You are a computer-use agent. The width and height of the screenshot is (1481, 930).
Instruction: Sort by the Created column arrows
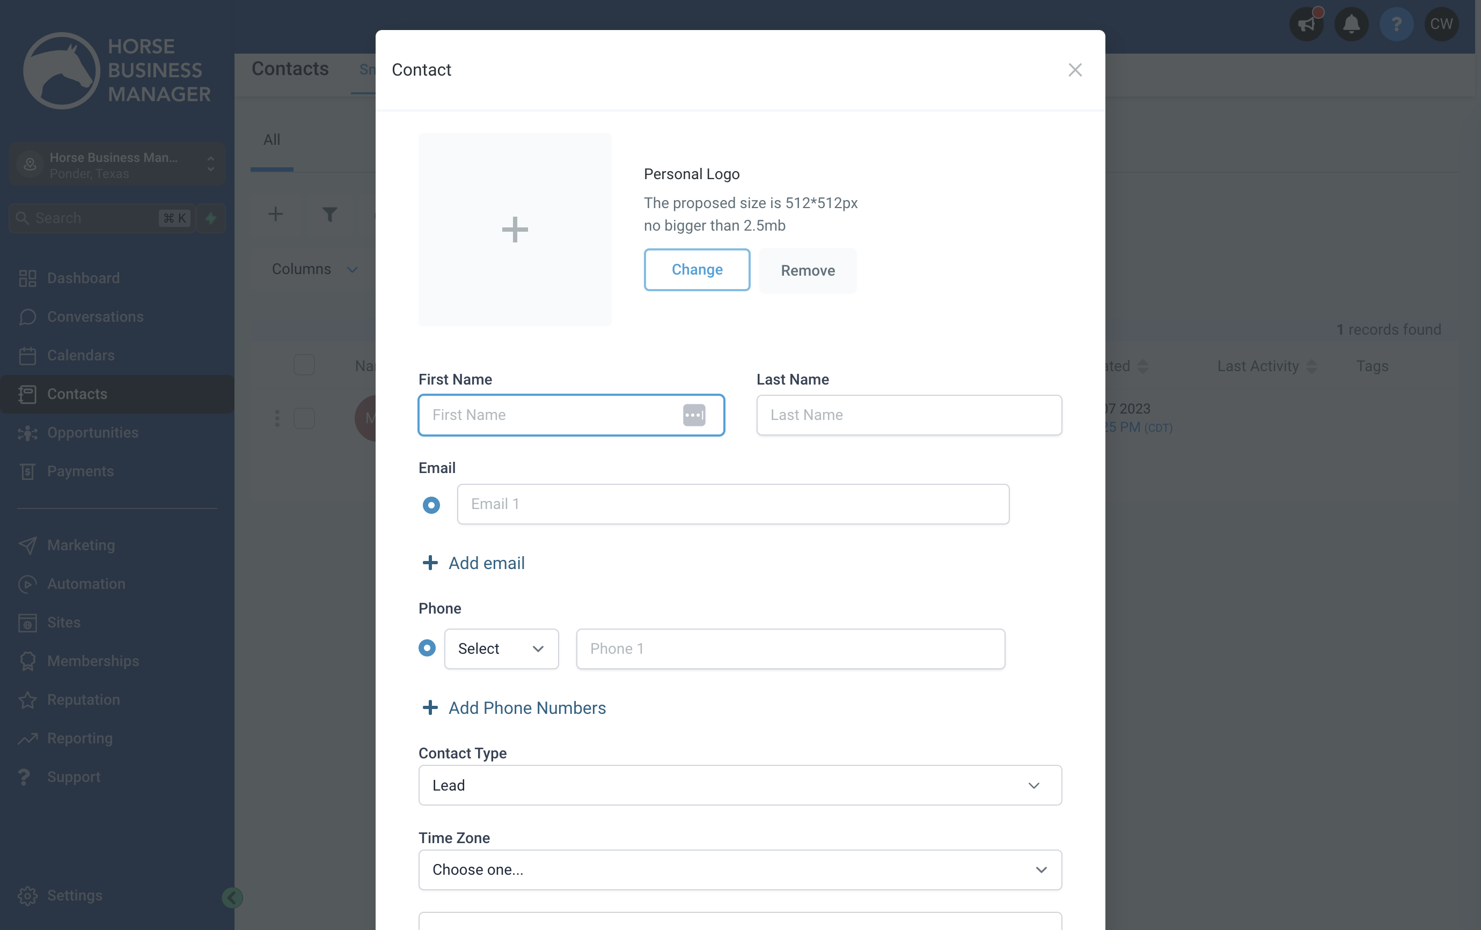[1143, 366]
